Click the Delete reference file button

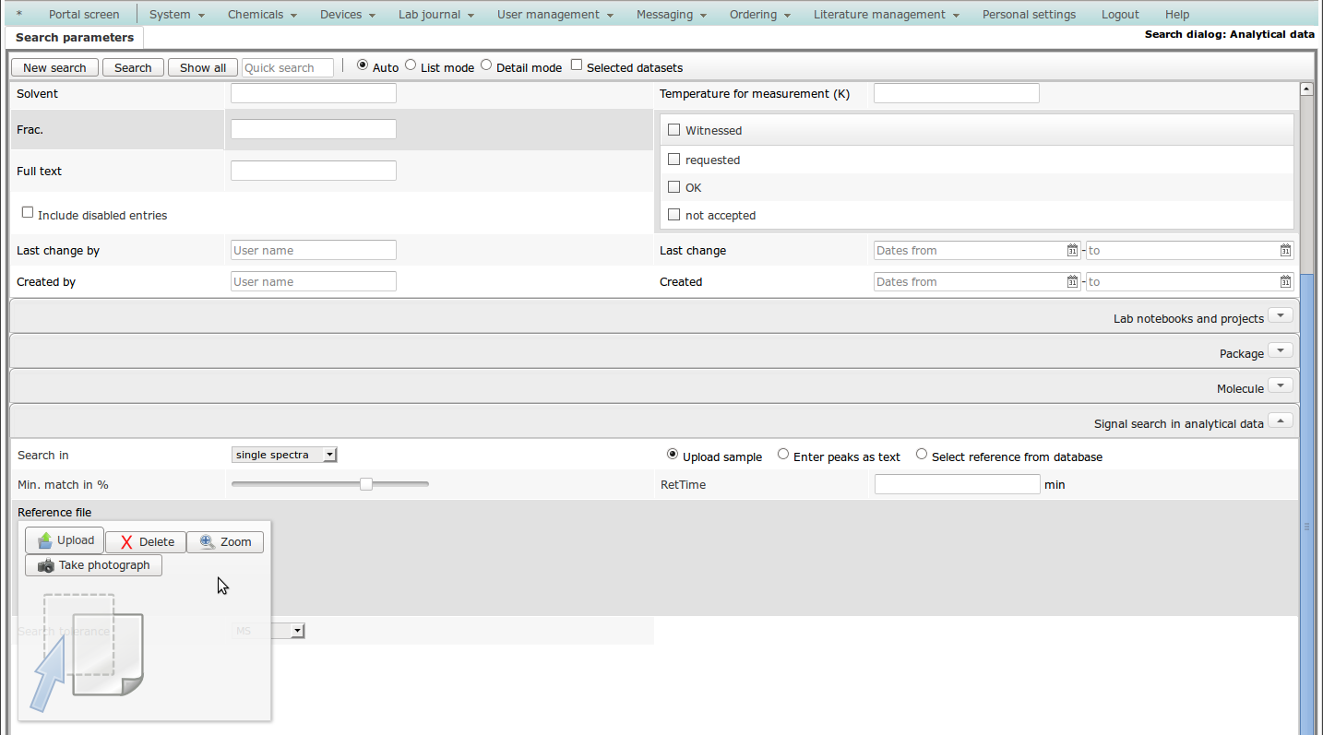(x=146, y=542)
